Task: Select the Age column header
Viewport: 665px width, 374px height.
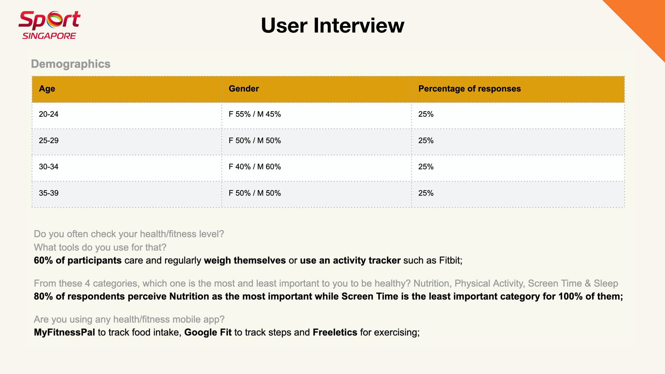Action: [x=47, y=89]
